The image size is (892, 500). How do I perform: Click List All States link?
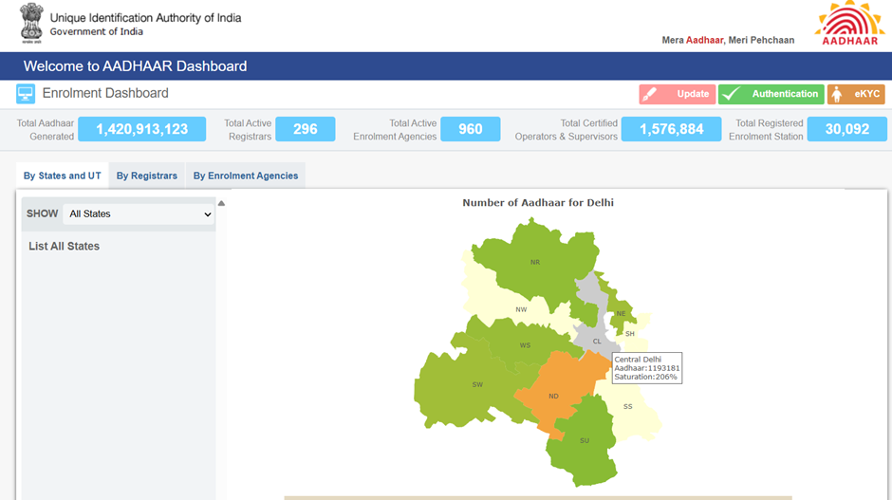pos(64,247)
